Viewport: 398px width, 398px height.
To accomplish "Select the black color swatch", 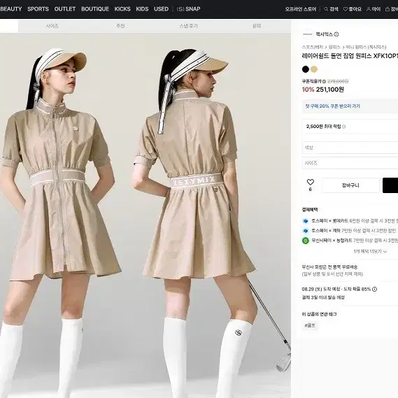I will 306,69.
